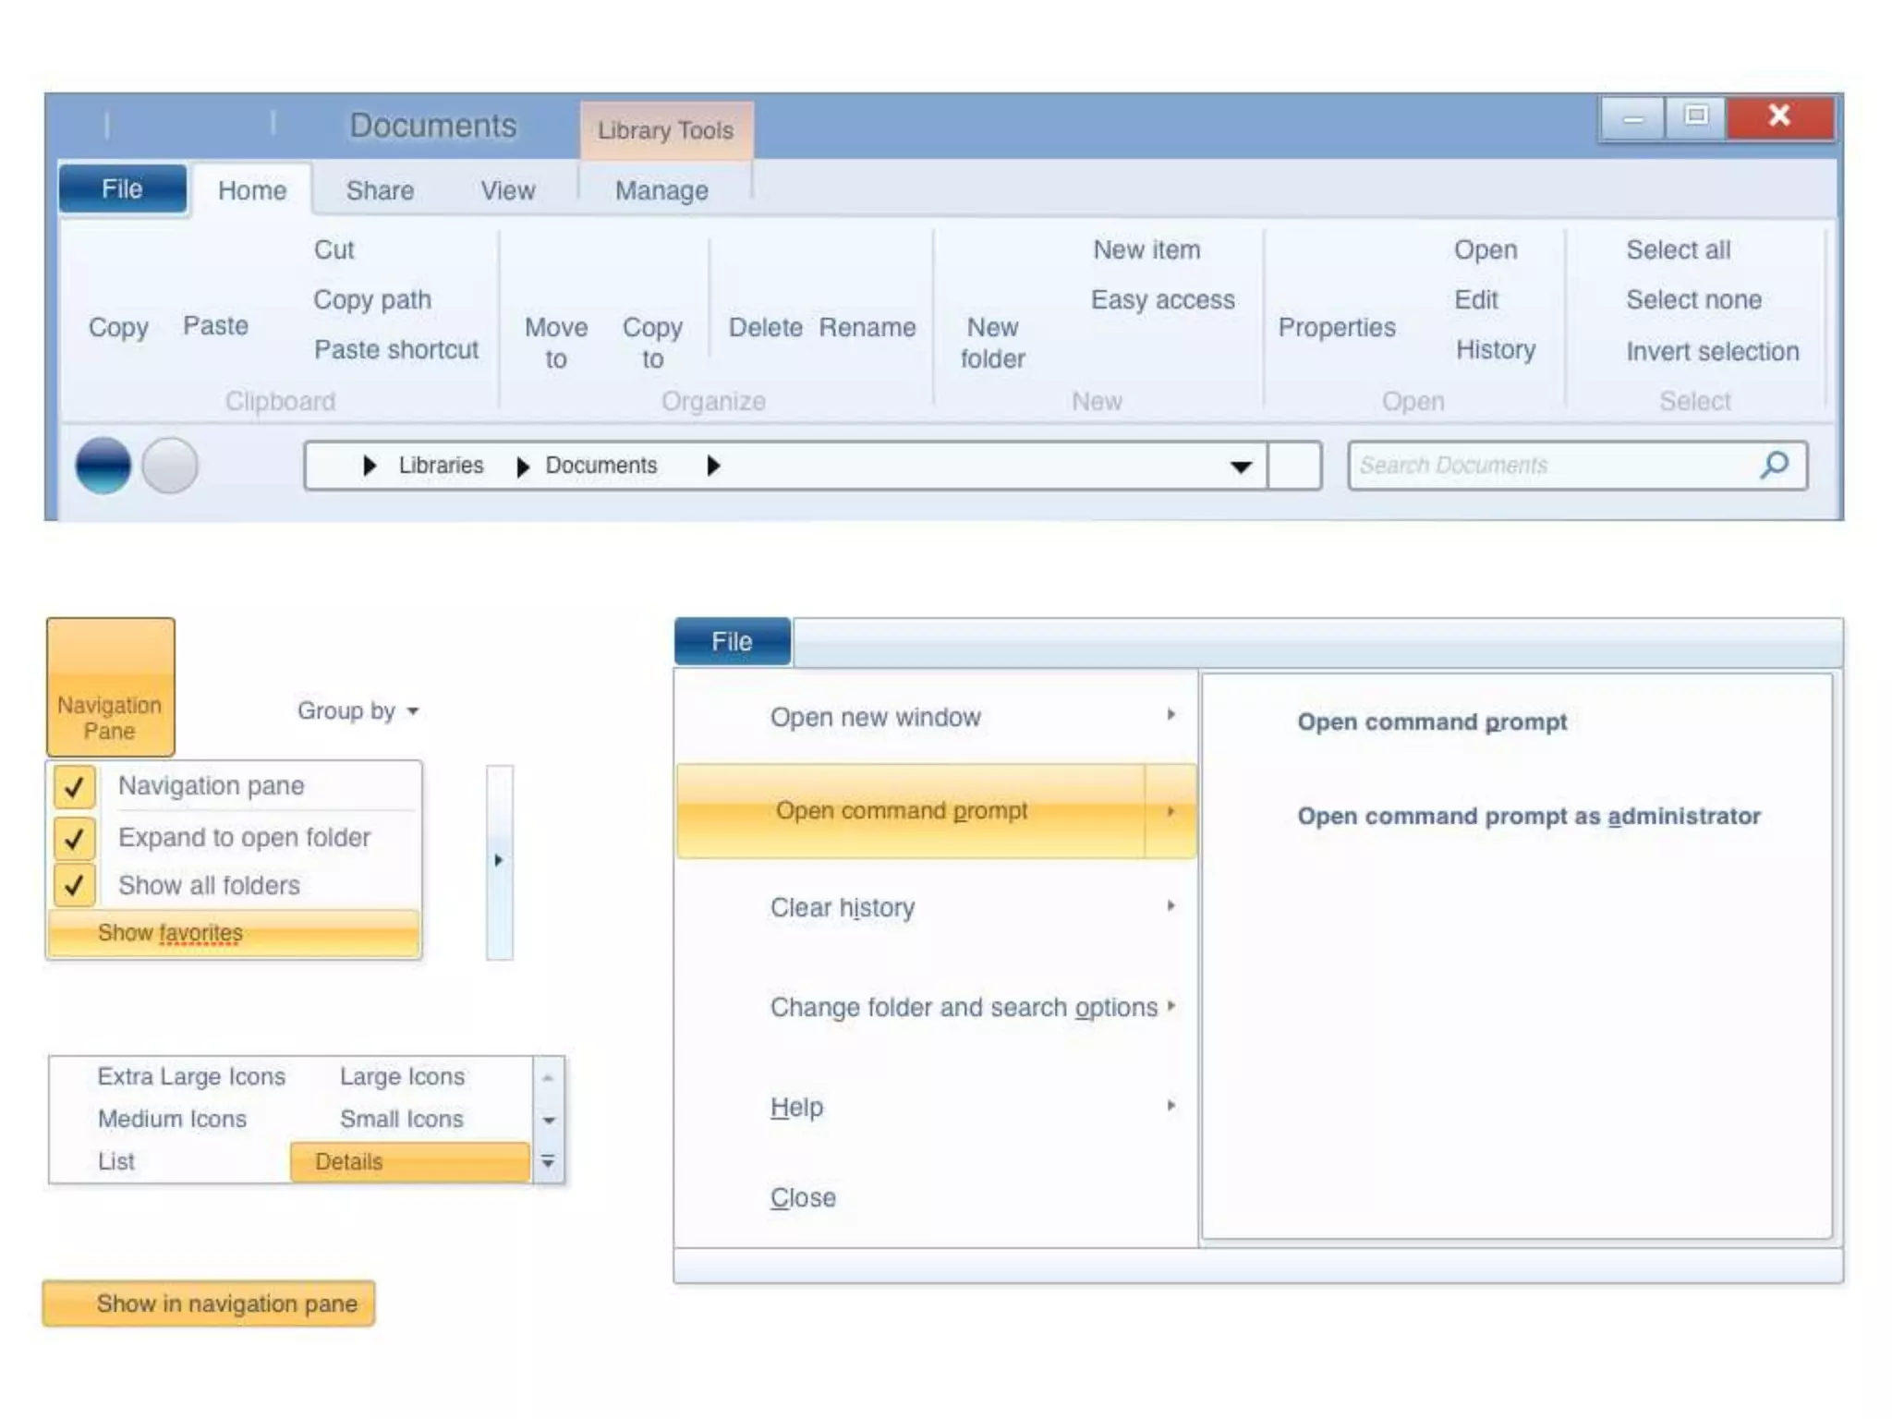Click New folder in the ribbon

tap(992, 342)
